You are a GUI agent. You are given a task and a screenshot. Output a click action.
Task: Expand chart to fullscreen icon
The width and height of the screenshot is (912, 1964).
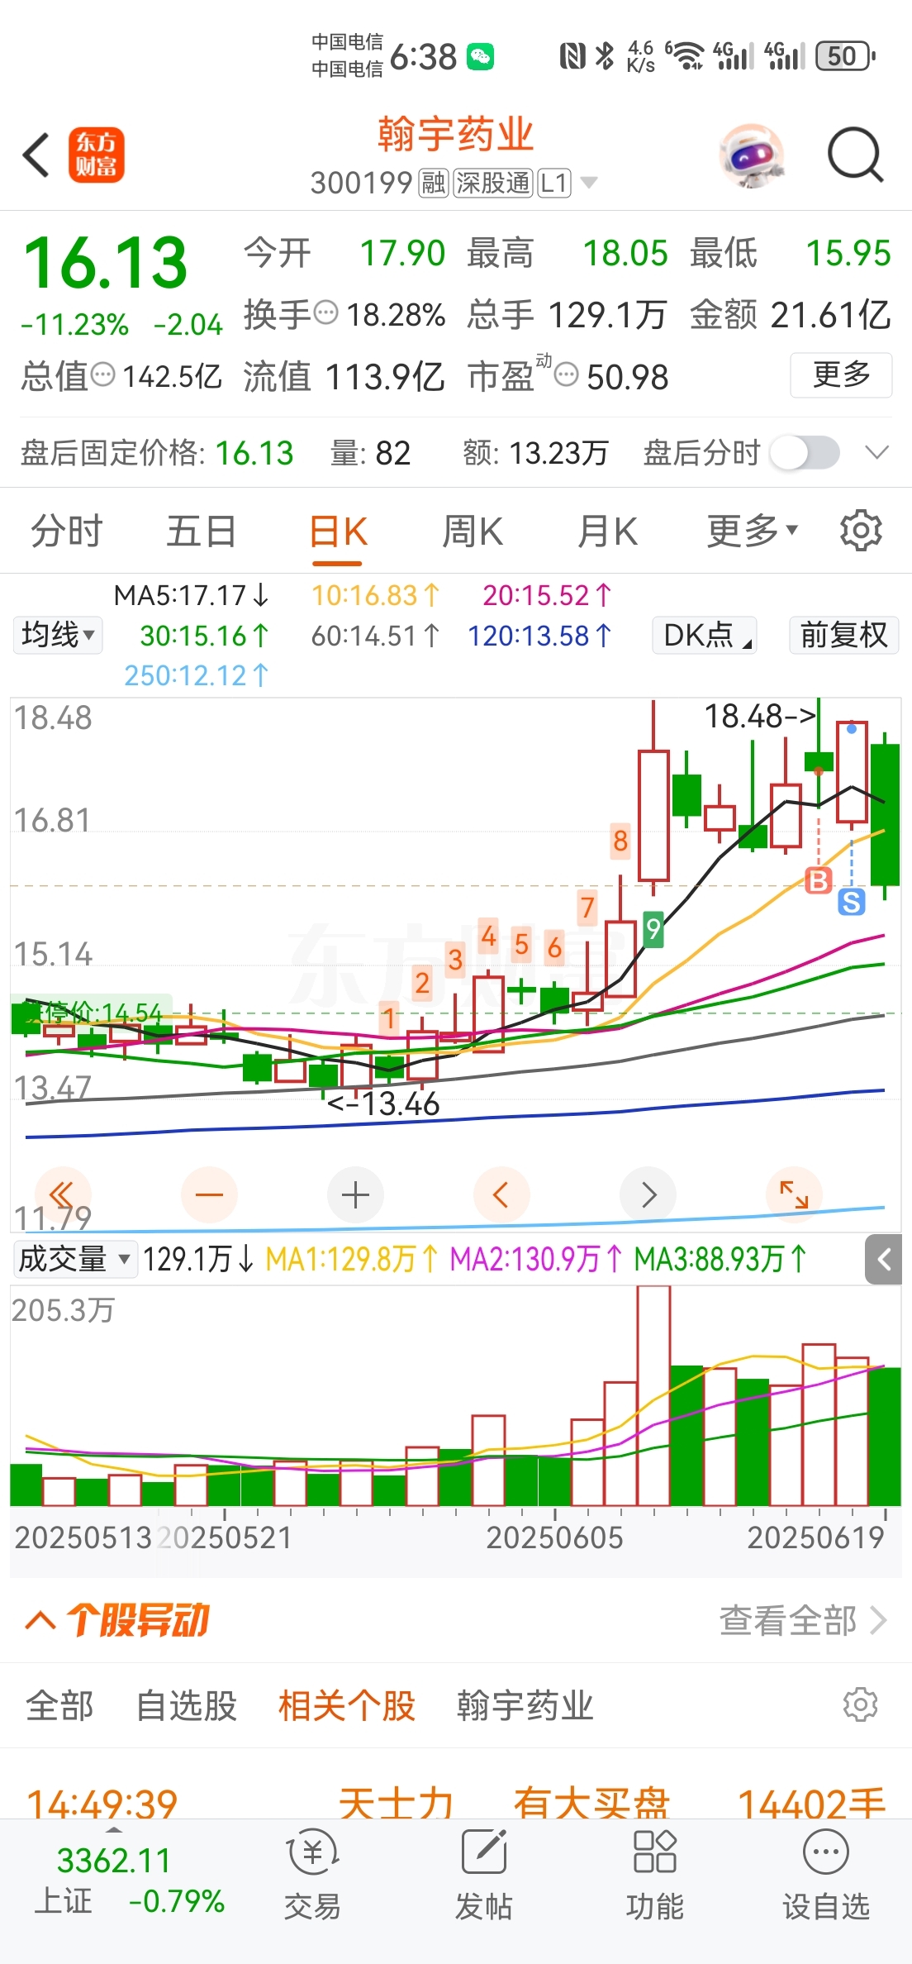(795, 1194)
